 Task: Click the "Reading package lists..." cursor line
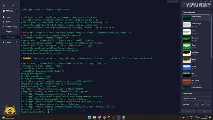pyautogui.click(x=35, y=112)
